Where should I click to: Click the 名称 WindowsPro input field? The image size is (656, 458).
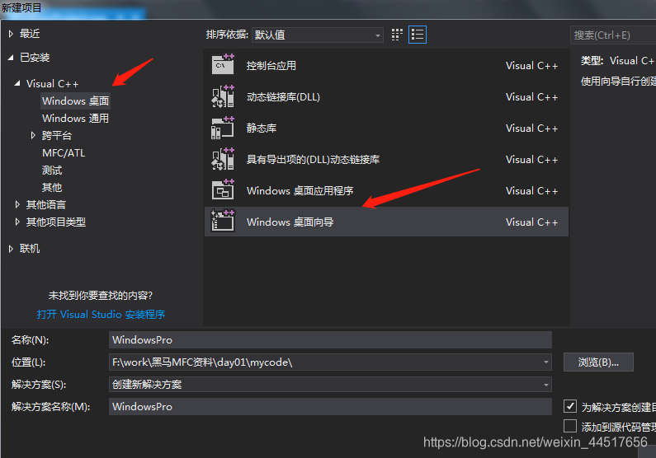tap(330, 340)
